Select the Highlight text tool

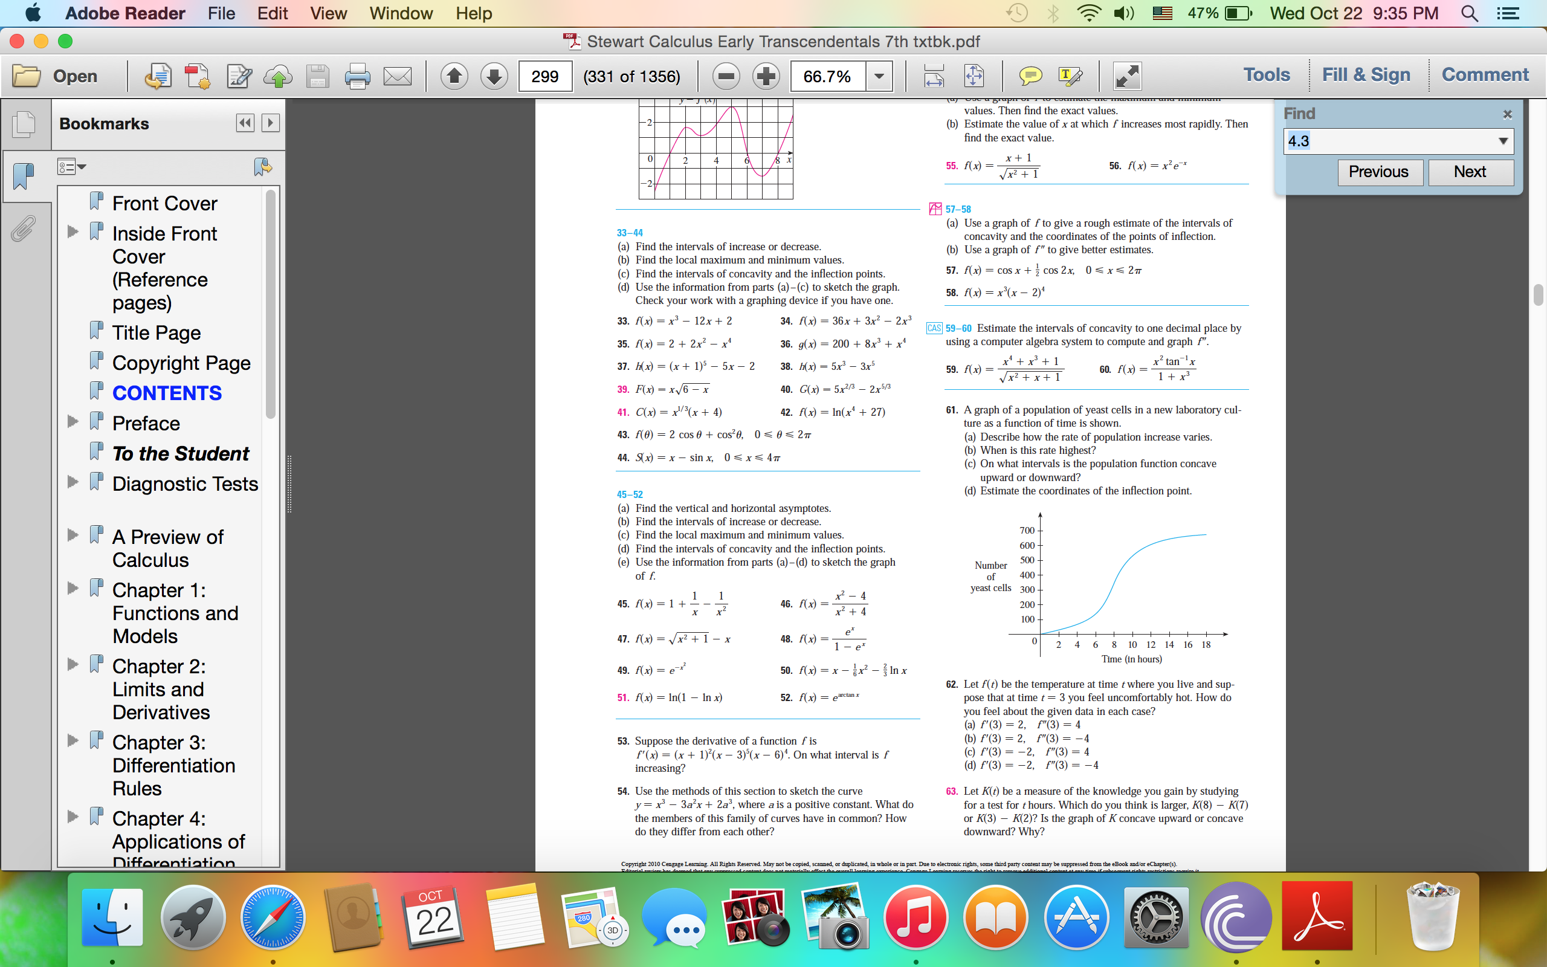pyautogui.click(x=1070, y=76)
